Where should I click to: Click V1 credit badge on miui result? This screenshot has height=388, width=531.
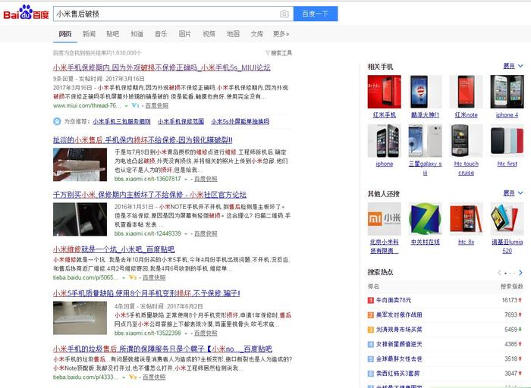click(136, 105)
